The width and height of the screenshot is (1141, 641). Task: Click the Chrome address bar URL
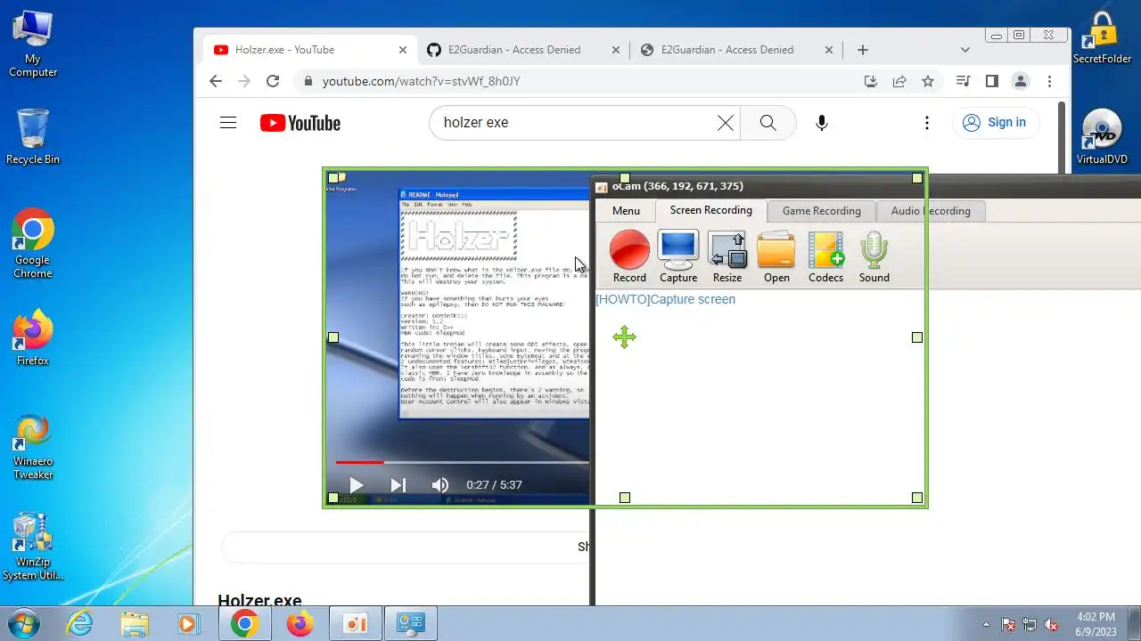pyautogui.click(x=421, y=81)
